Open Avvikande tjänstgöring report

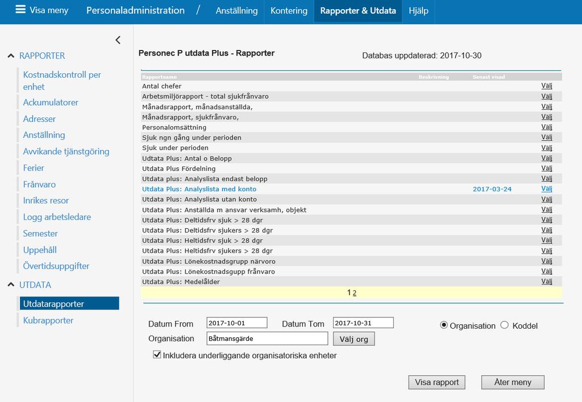tap(66, 151)
